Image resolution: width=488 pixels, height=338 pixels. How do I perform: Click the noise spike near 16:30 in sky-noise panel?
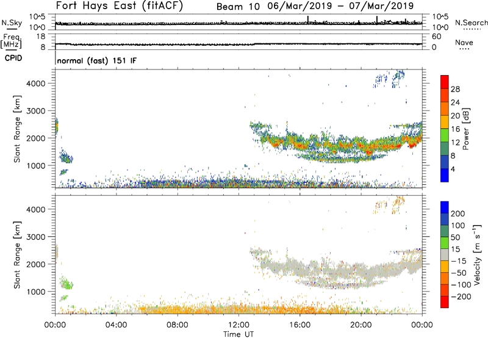tap(308, 20)
